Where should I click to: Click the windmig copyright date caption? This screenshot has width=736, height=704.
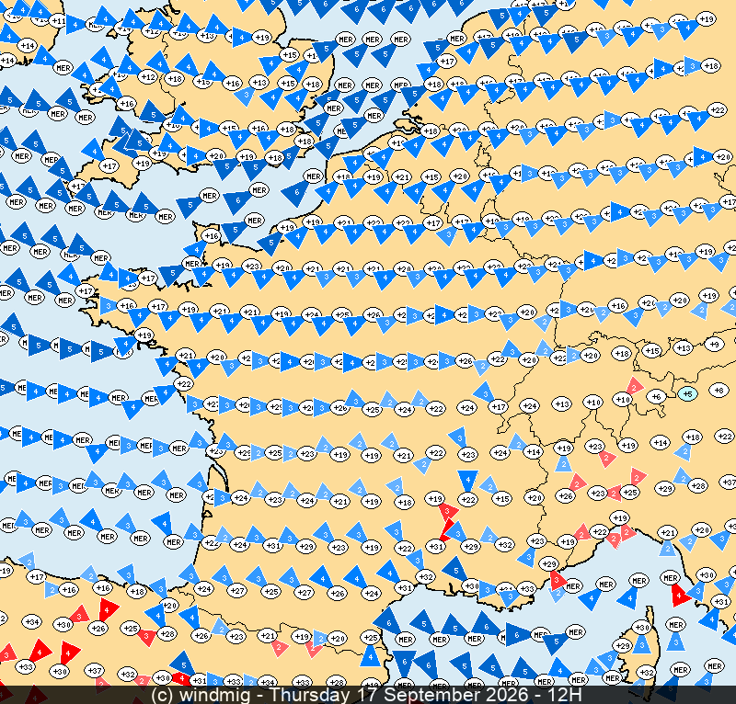pos(366,695)
